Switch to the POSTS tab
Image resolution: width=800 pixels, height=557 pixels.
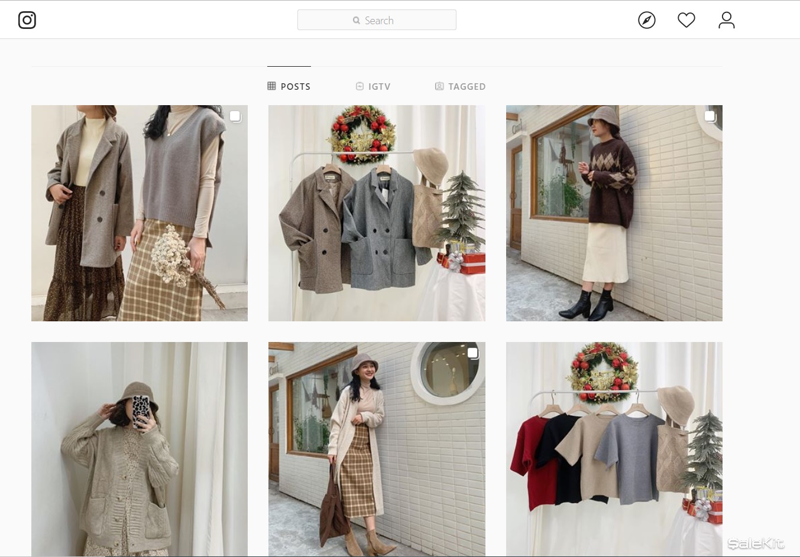click(295, 86)
